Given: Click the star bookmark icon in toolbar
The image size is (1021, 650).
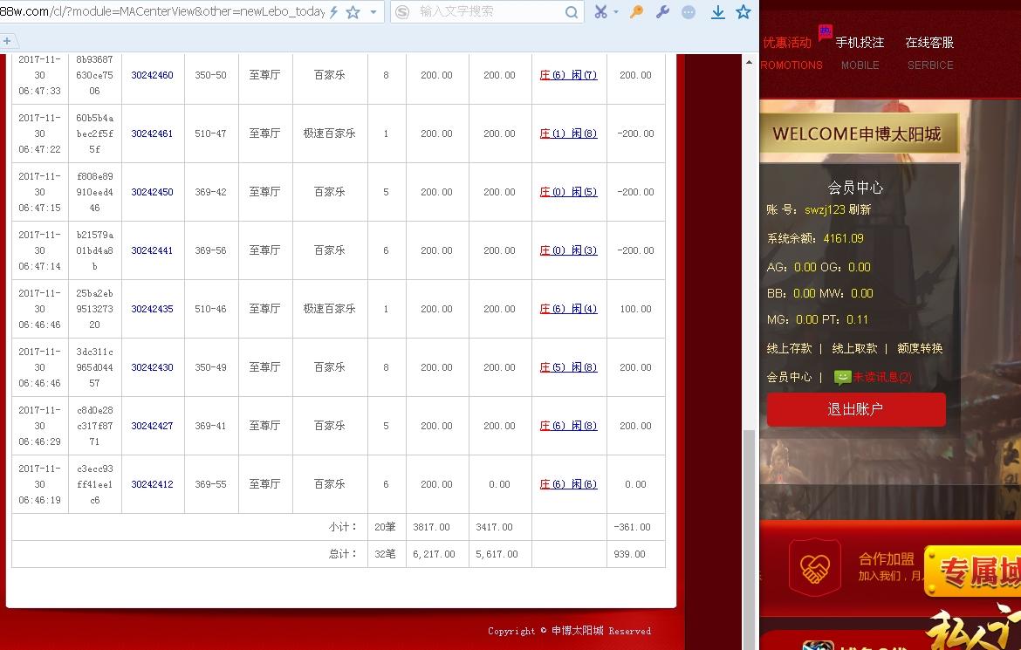Looking at the screenshot, I should point(743,12).
